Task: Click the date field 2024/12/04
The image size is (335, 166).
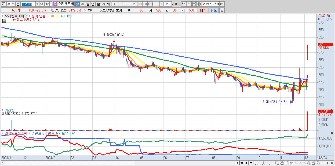Action: (211, 4)
